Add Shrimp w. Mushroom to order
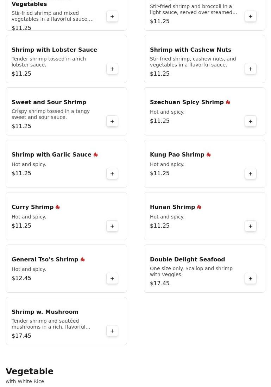The width and height of the screenshot is (271, 387). (112, 331)
